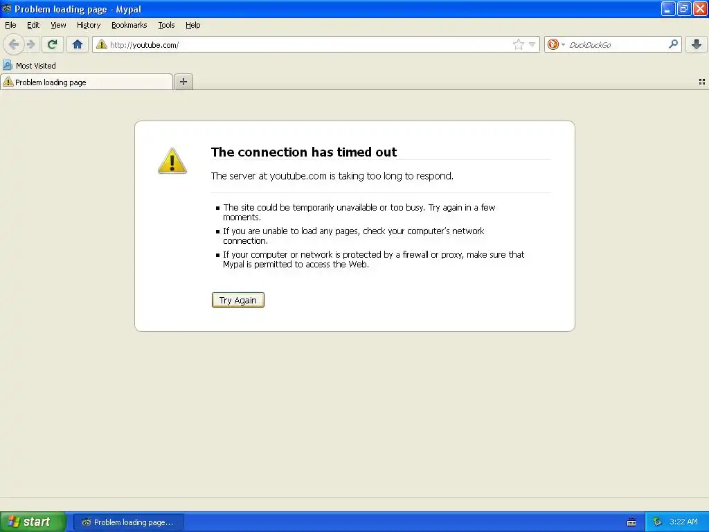Click the Try Again button
Screen dimensions: 709x532
(238, 300)
